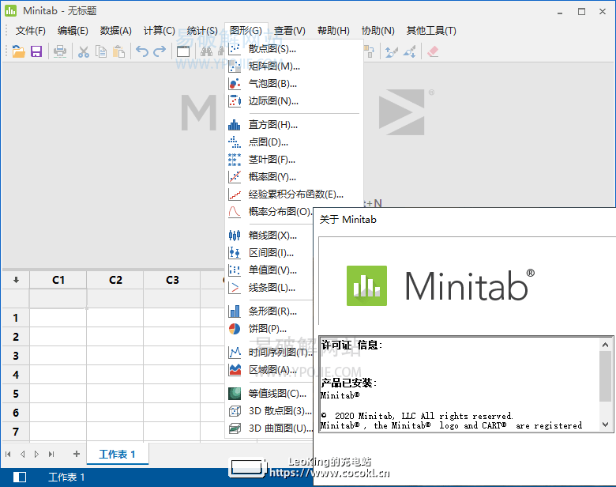Click the 区域图(A) area graph icon
Viewport: 616px width, 487px height.
(x=235, y=370)
